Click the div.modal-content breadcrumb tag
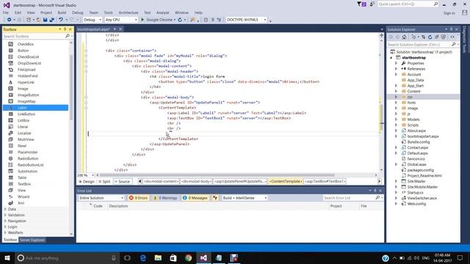Image resolution: width=470 pixels, height=264 pixels. [x=161, y=181]
